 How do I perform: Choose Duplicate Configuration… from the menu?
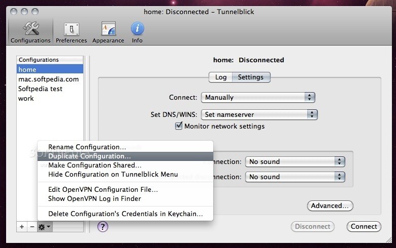pos(125,156)
